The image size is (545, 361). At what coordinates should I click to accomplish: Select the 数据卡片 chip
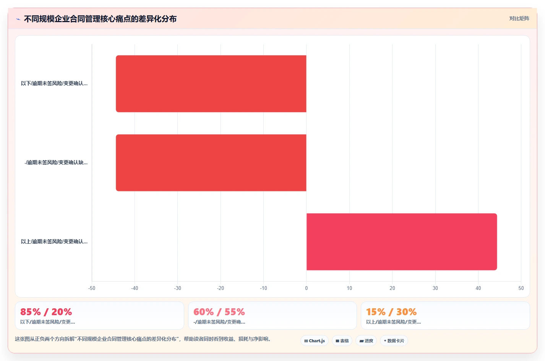coord(394,341)
